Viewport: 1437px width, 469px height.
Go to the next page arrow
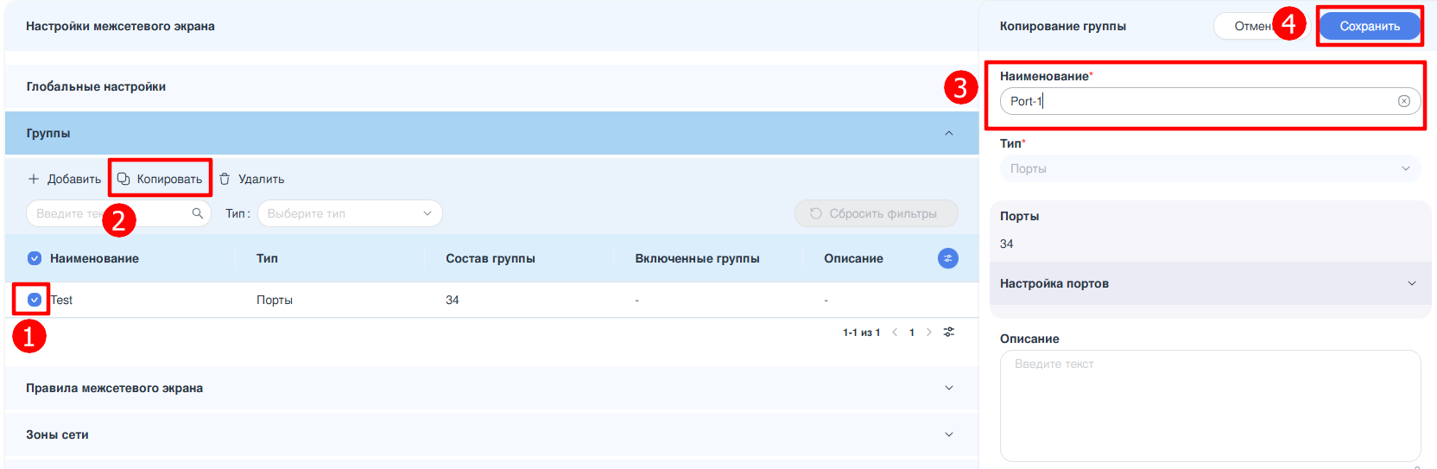click(929, 333)
